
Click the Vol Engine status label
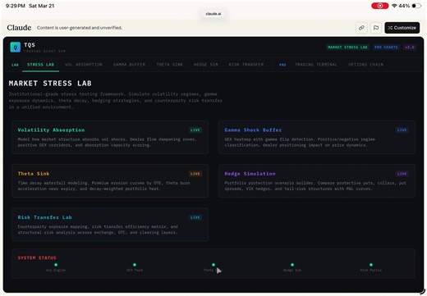(x=56, y=271)
